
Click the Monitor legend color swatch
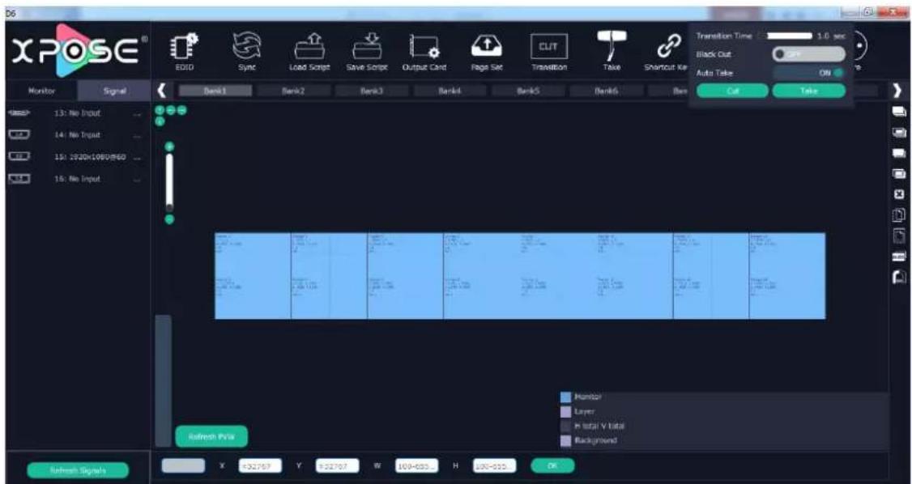click(x=565, y=397)
